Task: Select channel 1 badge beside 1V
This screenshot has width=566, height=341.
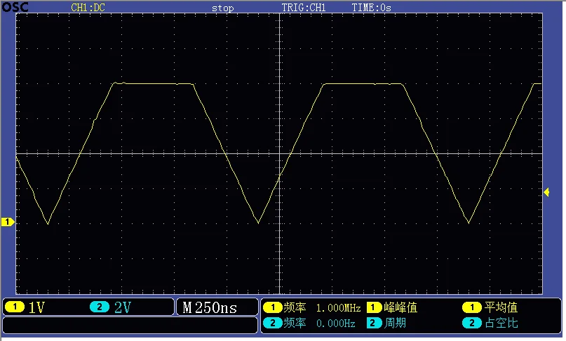Action: [x=15, y=307]
